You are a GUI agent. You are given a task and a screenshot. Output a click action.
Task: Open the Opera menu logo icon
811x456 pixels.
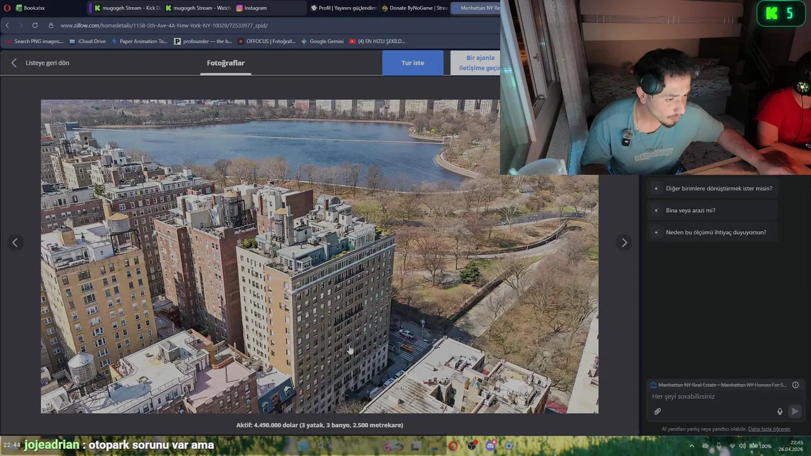tap(7, 8)
